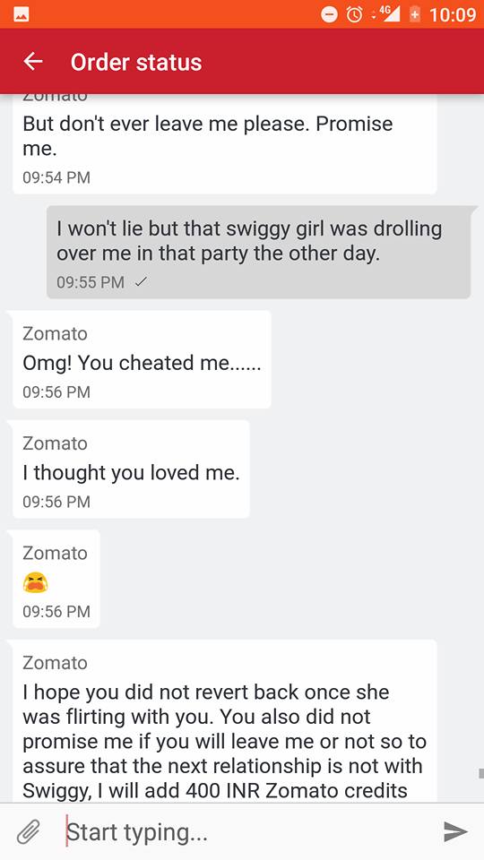Tap the Order status title

tap(136, 62)
